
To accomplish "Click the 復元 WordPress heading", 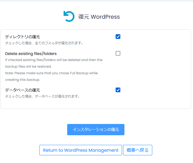I will (x=99, y=17).
